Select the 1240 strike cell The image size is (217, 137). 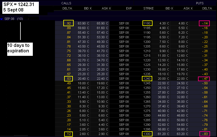click(x=147, y=79)
